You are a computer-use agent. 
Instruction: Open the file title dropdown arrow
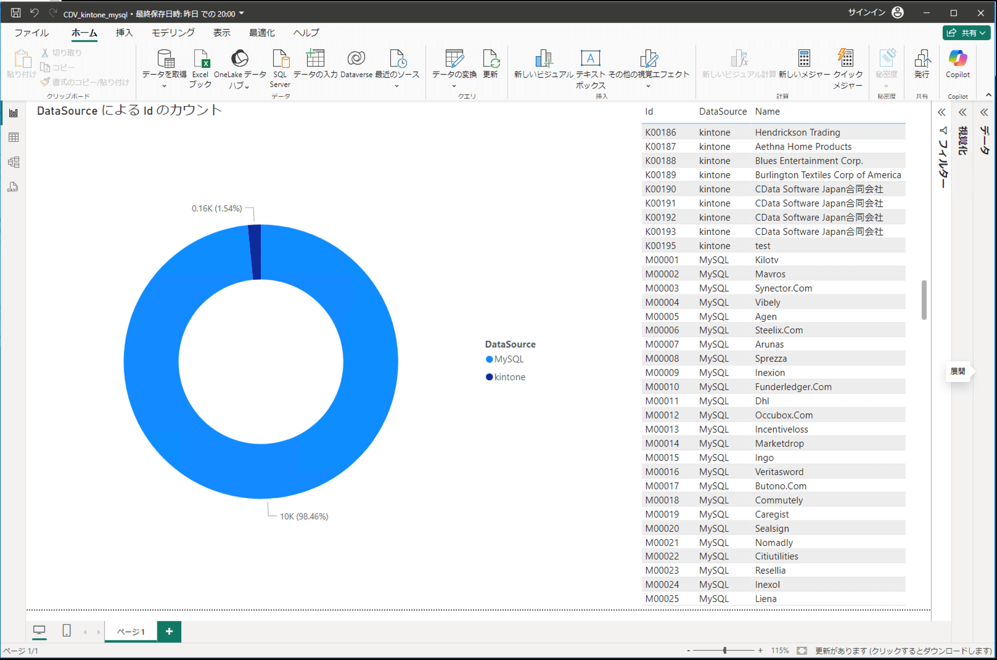242,13
